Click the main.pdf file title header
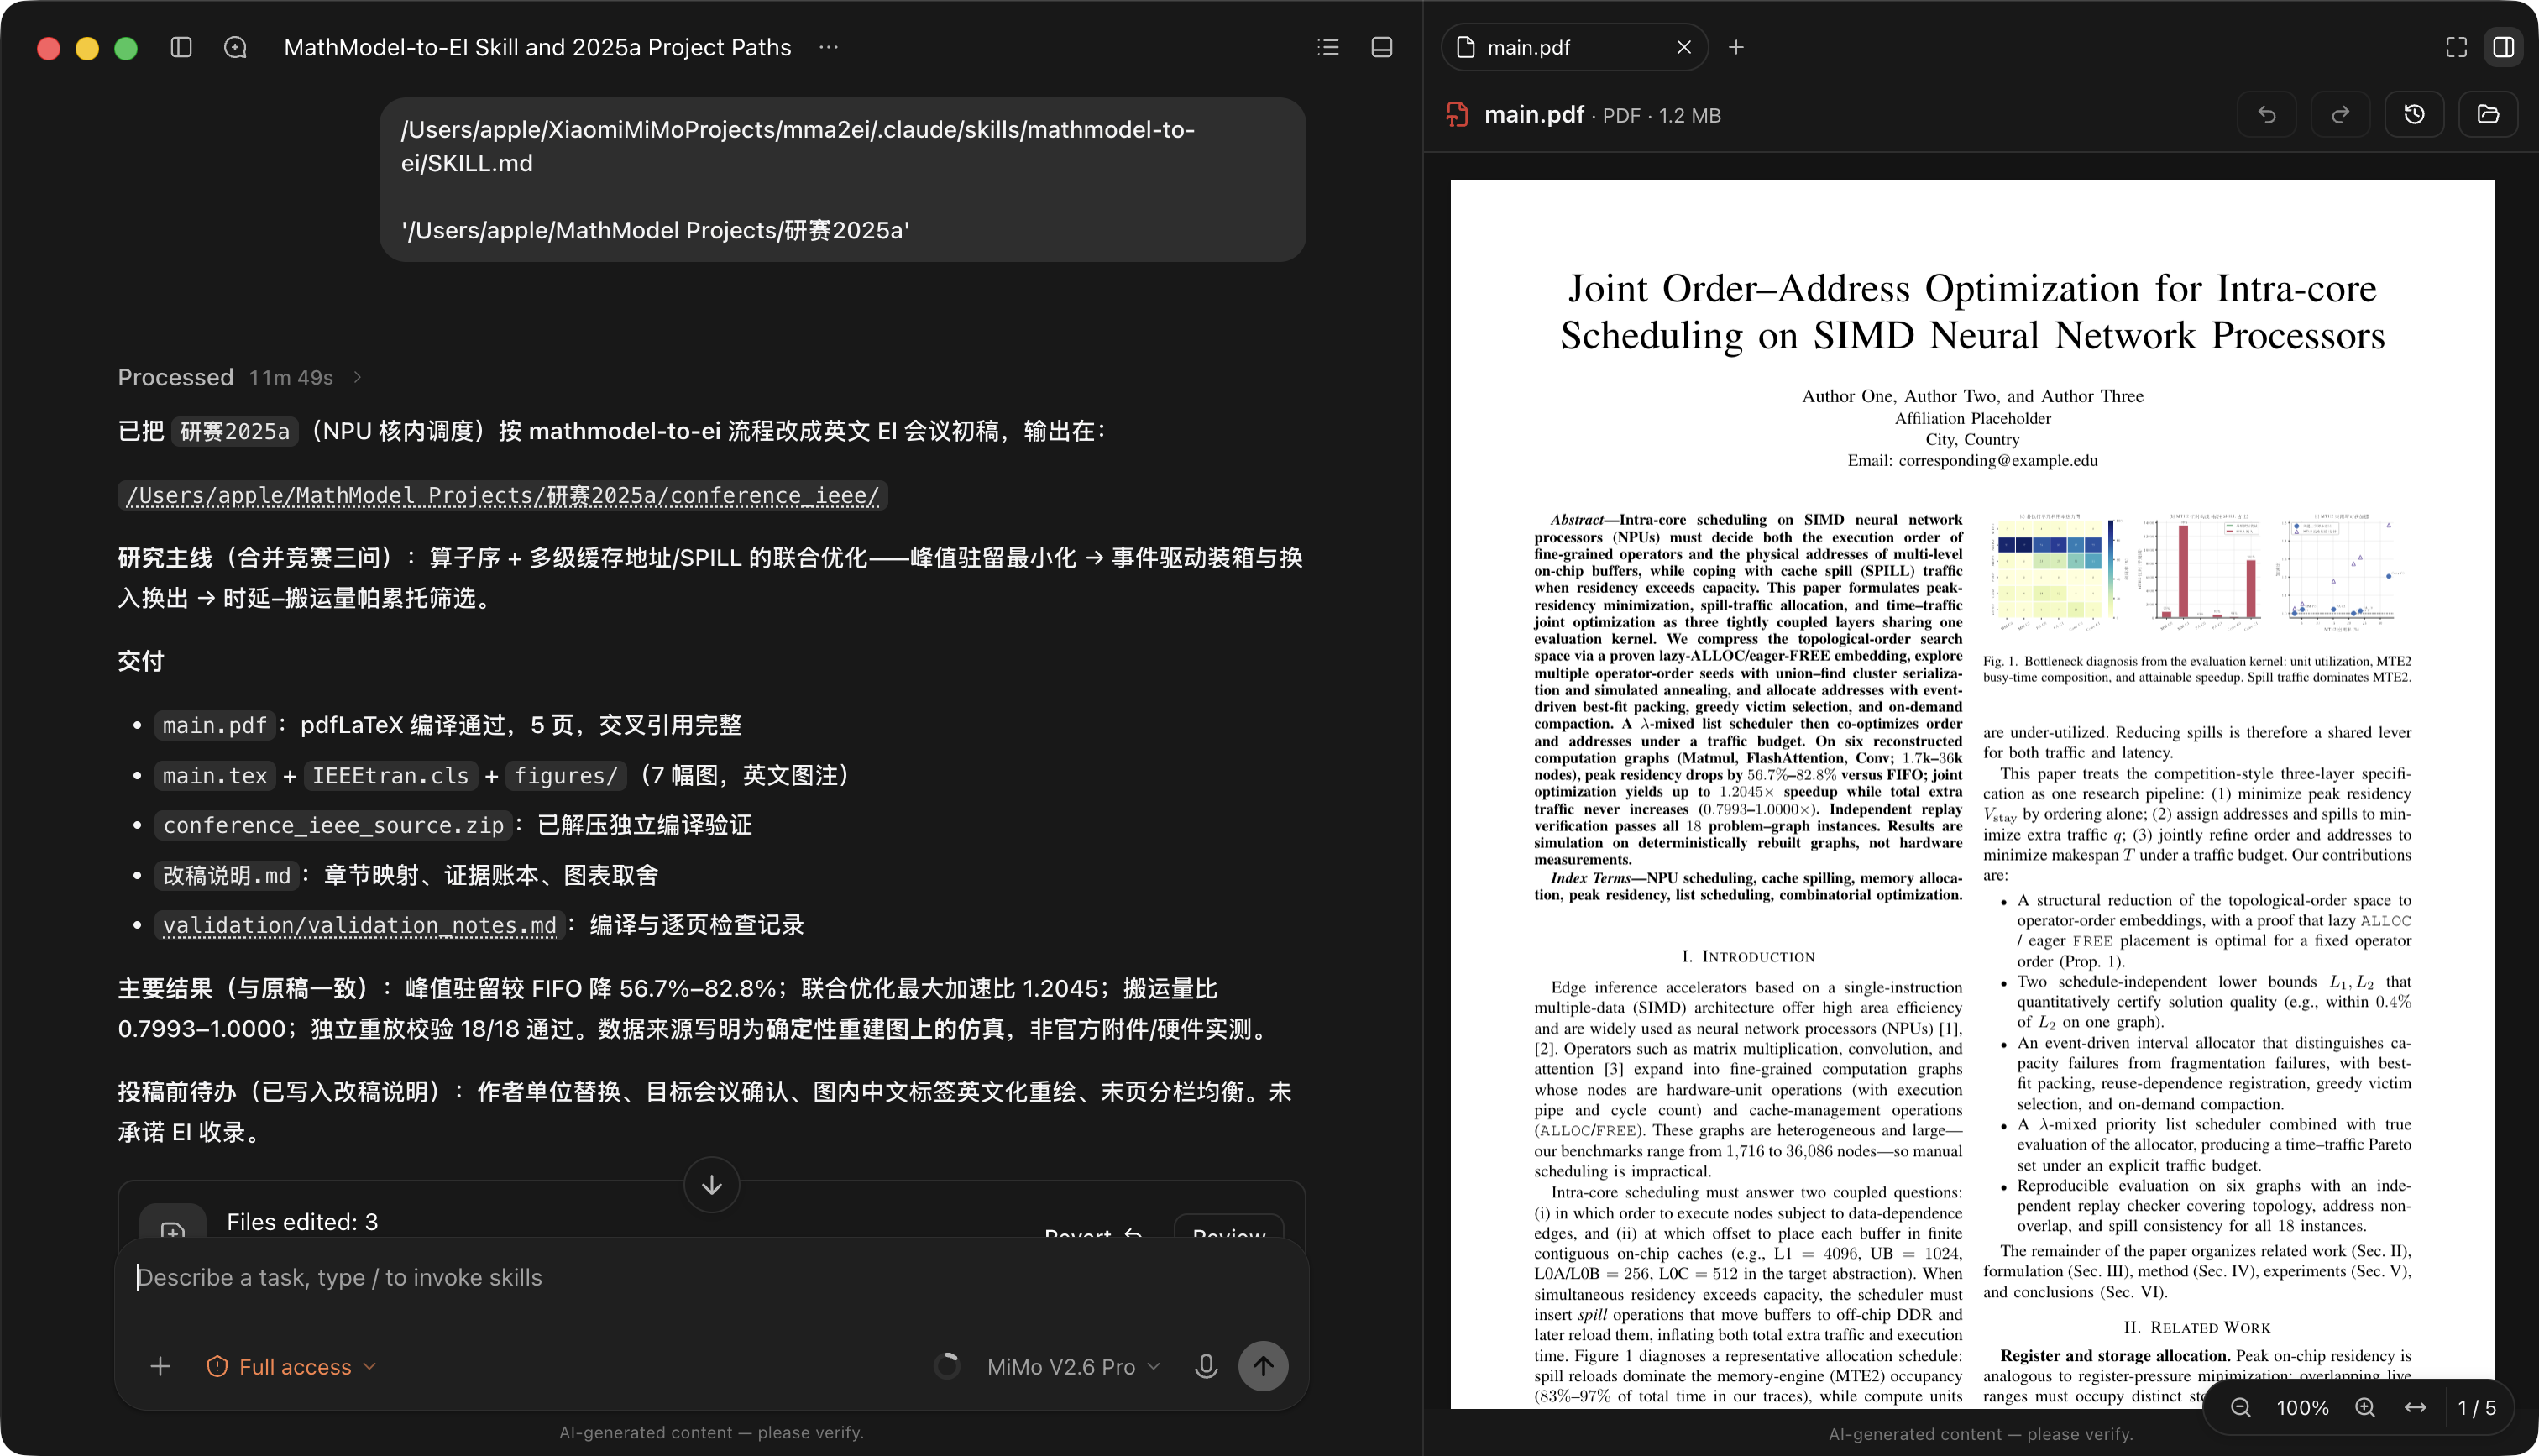This screenshot has width=2539, height=1456. [x=1533, y=115]
